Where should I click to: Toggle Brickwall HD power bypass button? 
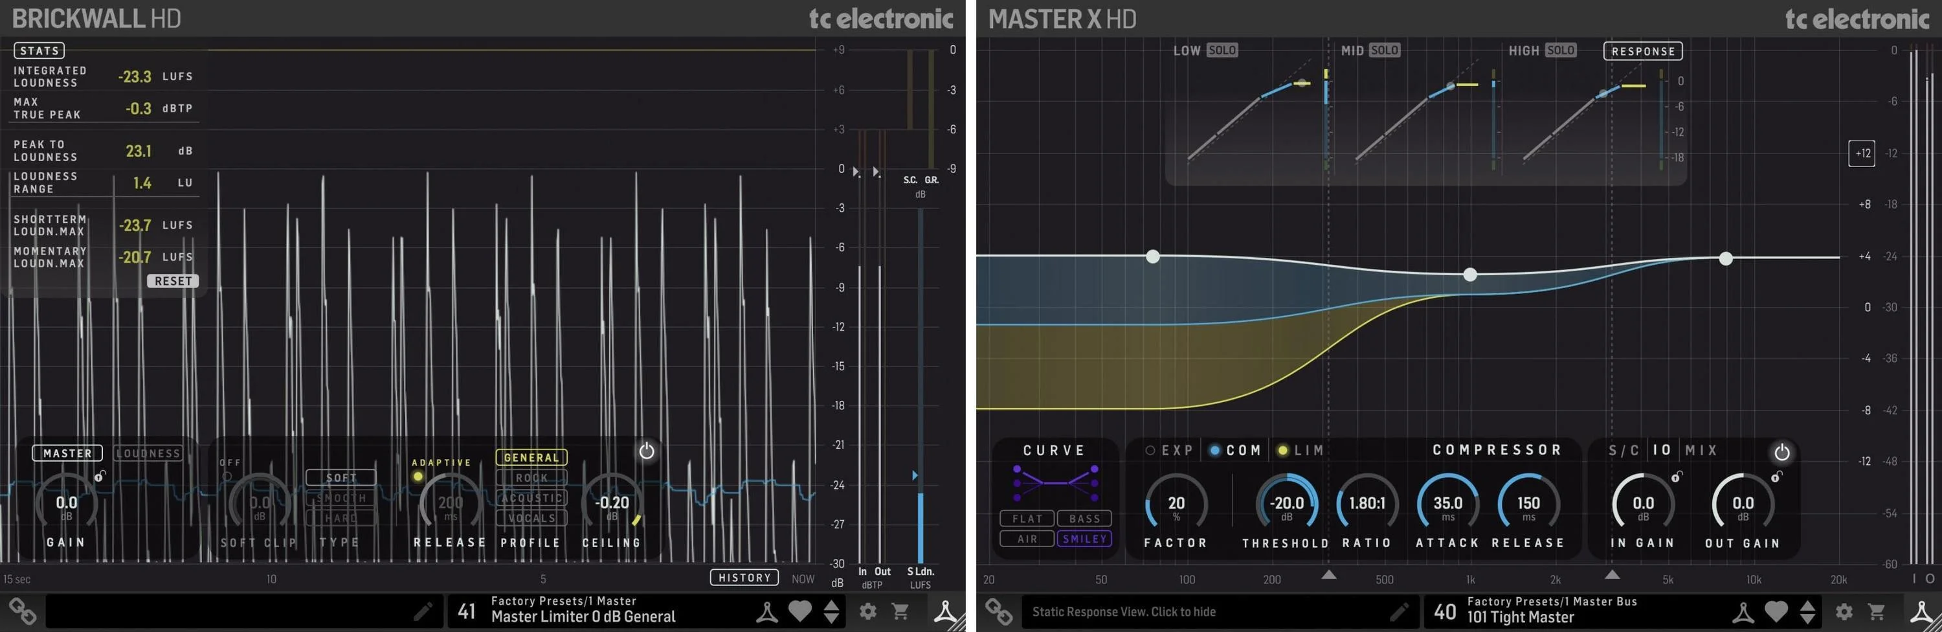point(646,451)
